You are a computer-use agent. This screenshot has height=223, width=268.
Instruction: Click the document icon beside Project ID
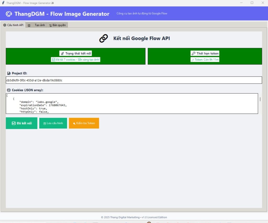(9, 73)
